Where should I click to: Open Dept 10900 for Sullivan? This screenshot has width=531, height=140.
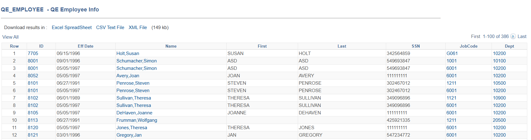point(499,98)
